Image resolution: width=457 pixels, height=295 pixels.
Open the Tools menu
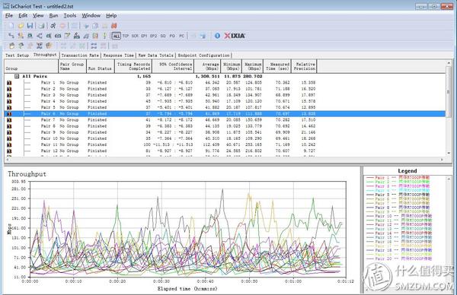69,16
